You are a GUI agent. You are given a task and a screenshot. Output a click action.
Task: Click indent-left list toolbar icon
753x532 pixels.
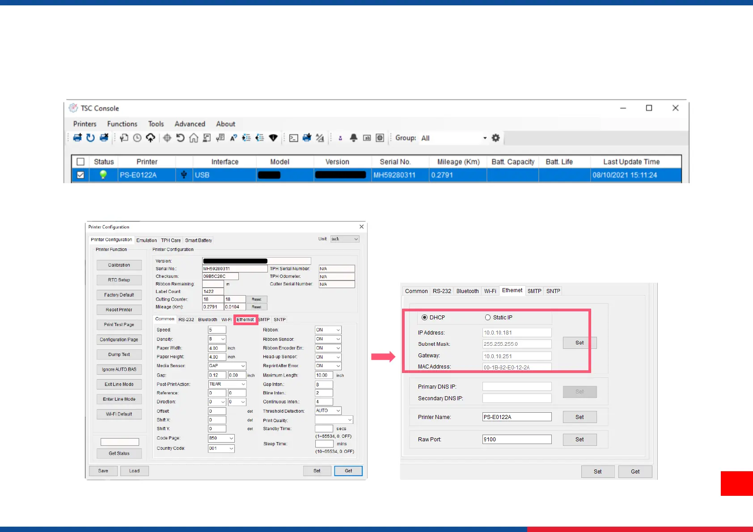[x=260, y=138]
